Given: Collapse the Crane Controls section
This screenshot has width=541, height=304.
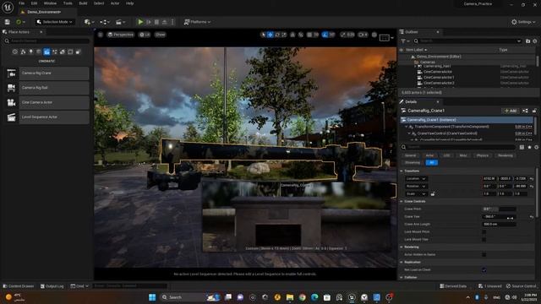Looking at the screenshot, I should 402,201.
